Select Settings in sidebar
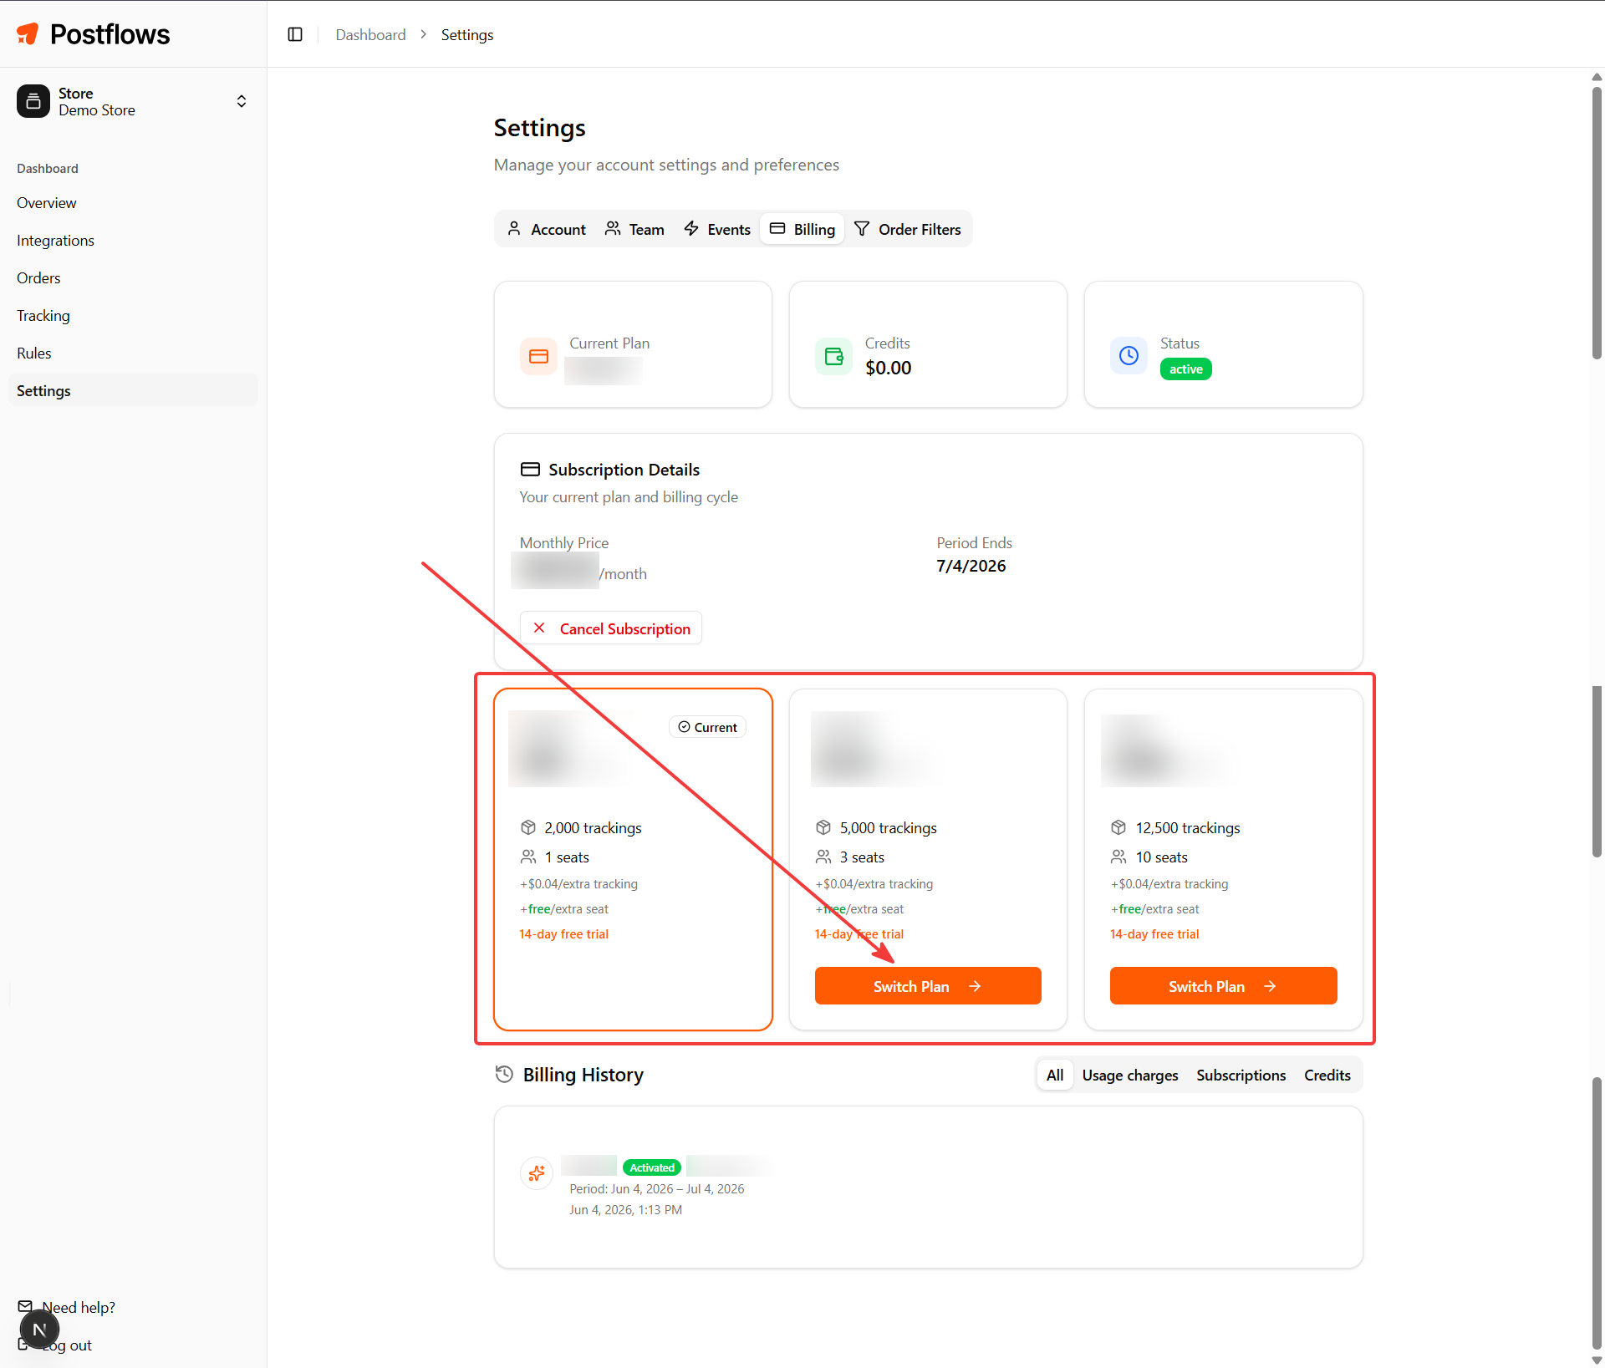1605x1368 pixels. pos(133,390)
